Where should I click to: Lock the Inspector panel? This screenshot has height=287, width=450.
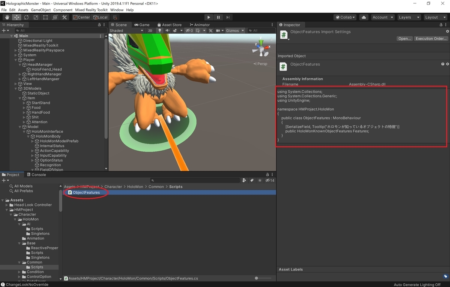pyautogui.click(x=442, y=25)
